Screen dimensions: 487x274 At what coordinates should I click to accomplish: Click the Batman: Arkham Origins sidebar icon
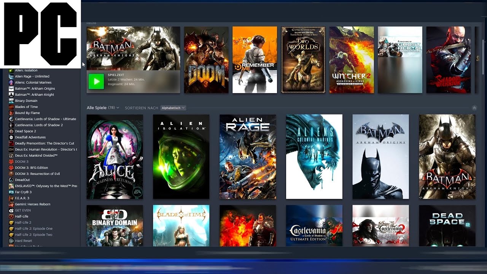pos(11,89)
